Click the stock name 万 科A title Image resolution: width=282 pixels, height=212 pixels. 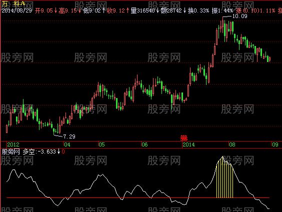click(x=13, y=3)
